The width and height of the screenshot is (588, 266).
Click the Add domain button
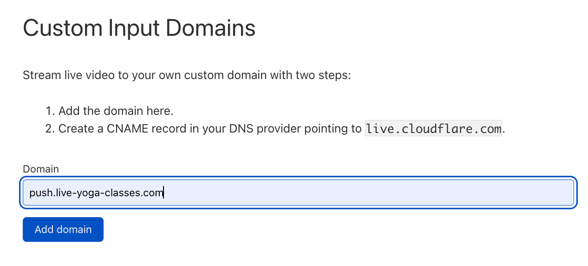coord(63,230)
